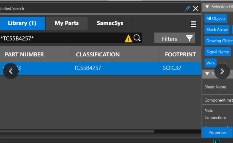Screen dimensions: 233x143
Task: Close the Unified Search panel
Action: tap(196, 9)
